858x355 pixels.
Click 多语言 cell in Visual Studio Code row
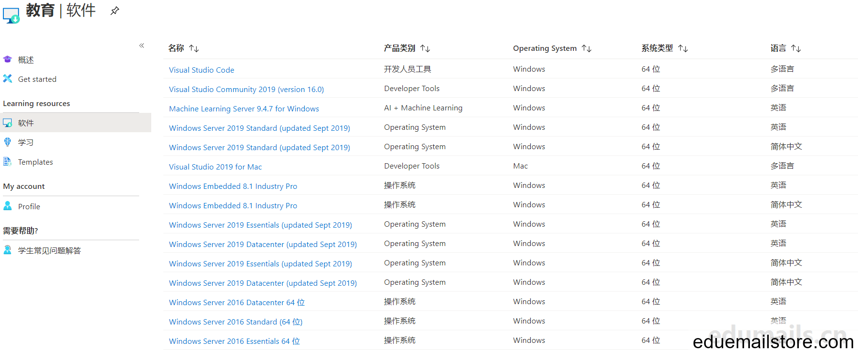pyautogui.click(x=782, y=69)
